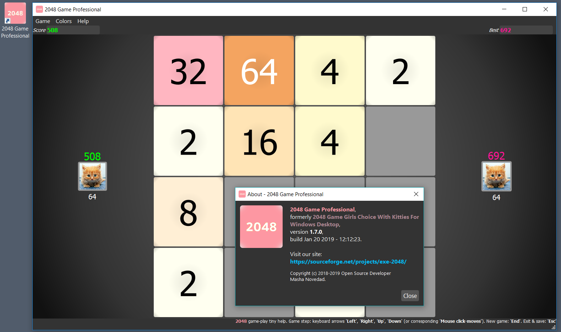Click the Close button in About dialog
This screenshot has width=561, height=332.
point(410,296)
